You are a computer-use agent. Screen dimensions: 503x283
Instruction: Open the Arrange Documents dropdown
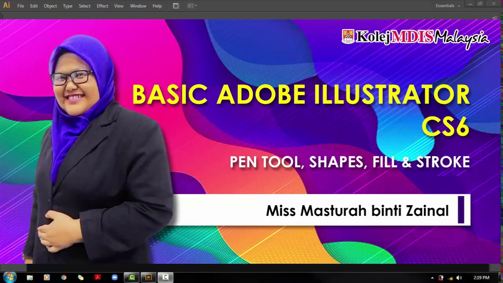tap(192, 6)
